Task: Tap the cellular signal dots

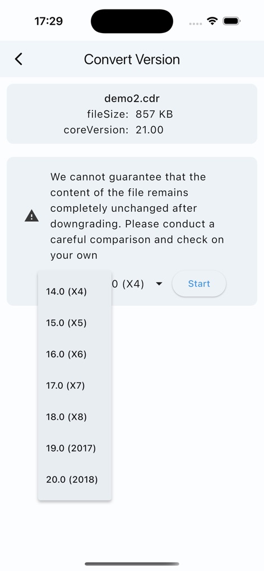Action: pos(196,24)
